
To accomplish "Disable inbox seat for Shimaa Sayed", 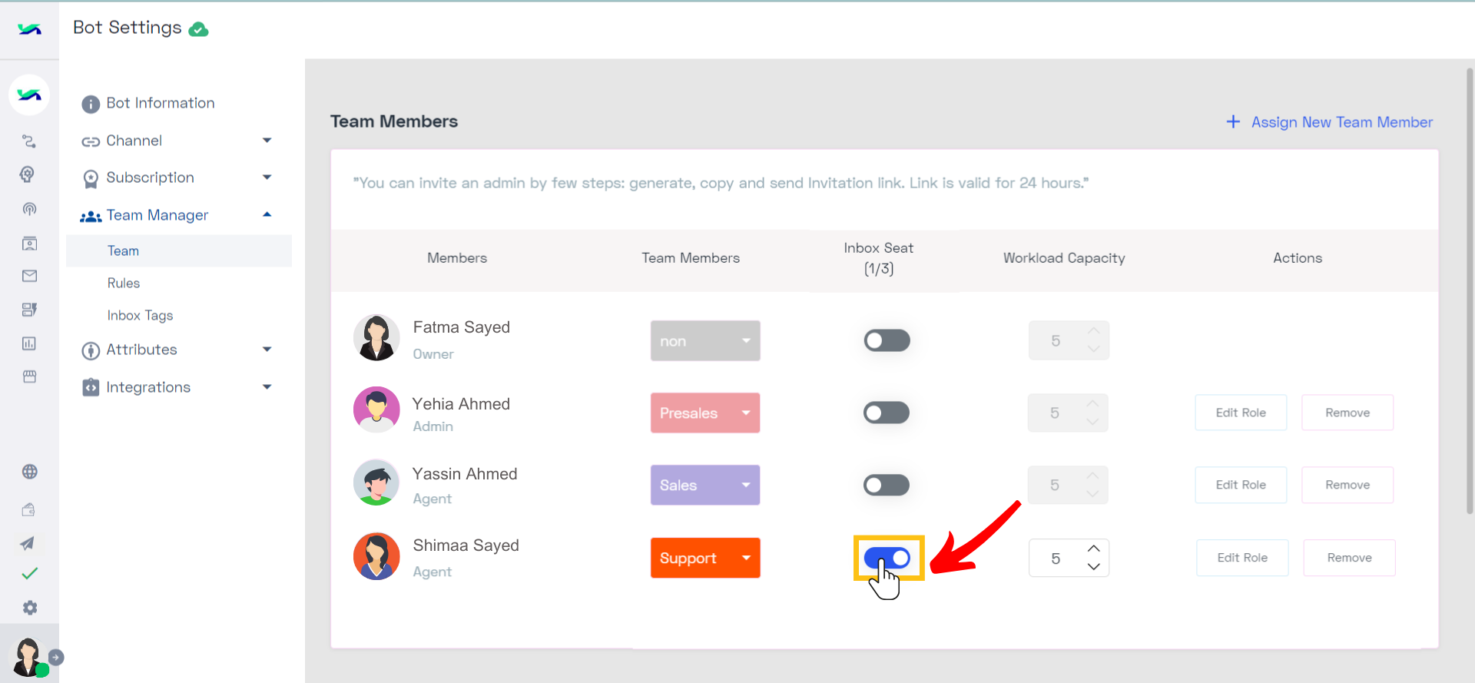I will tap(887, 558).
